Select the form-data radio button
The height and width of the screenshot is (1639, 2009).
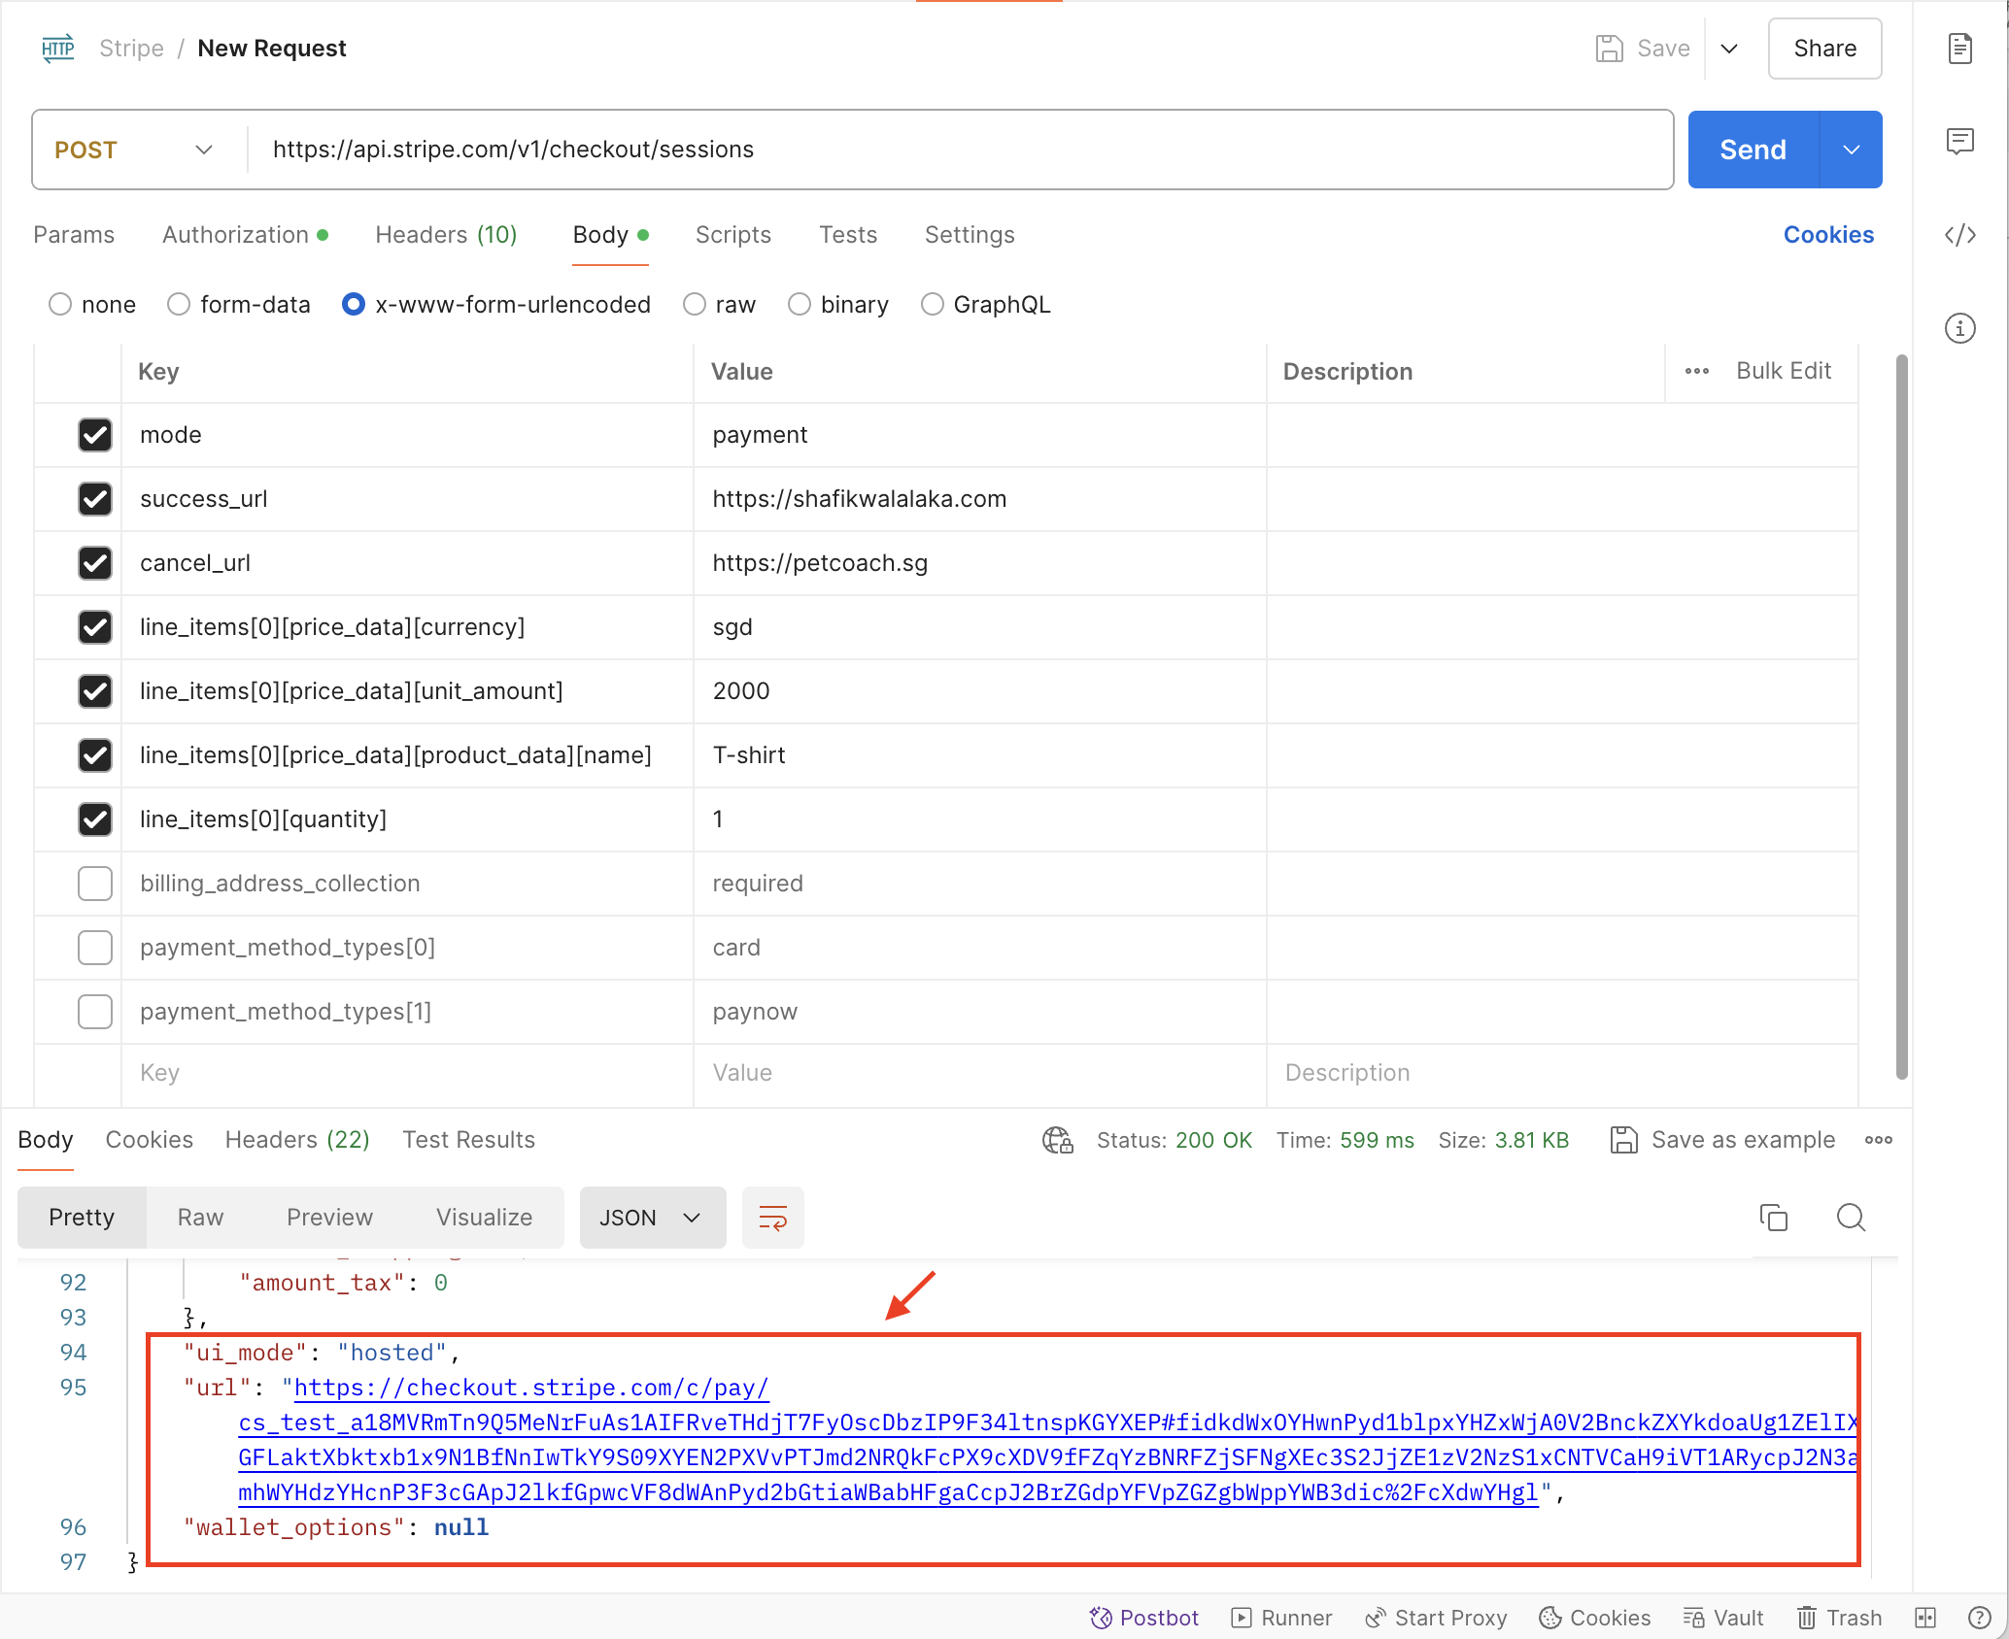pos(179,305)
